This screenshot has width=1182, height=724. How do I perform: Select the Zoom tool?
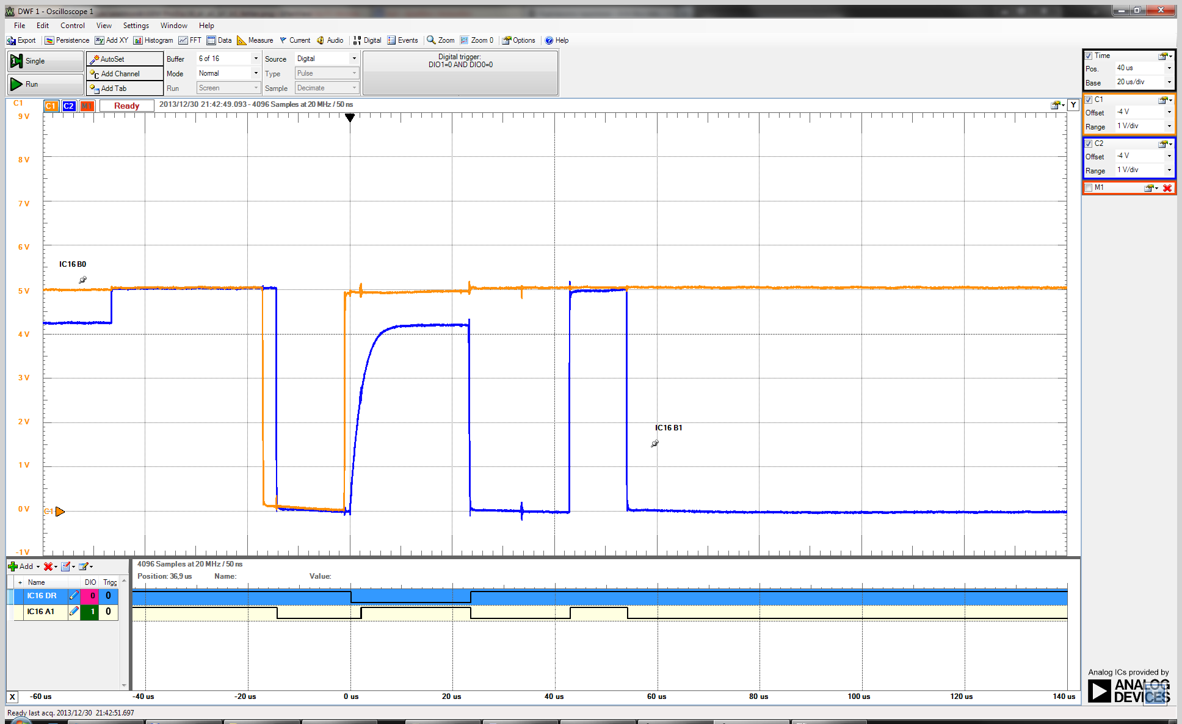point(440,40)
